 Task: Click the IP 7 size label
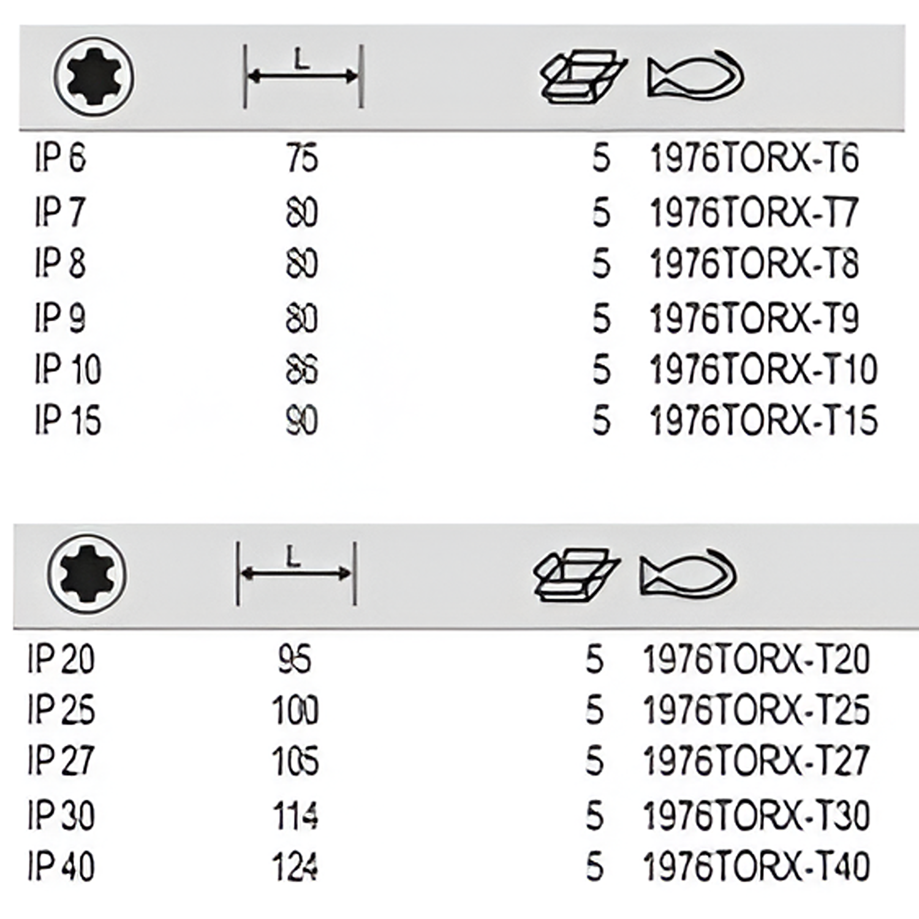pos(59,213)
